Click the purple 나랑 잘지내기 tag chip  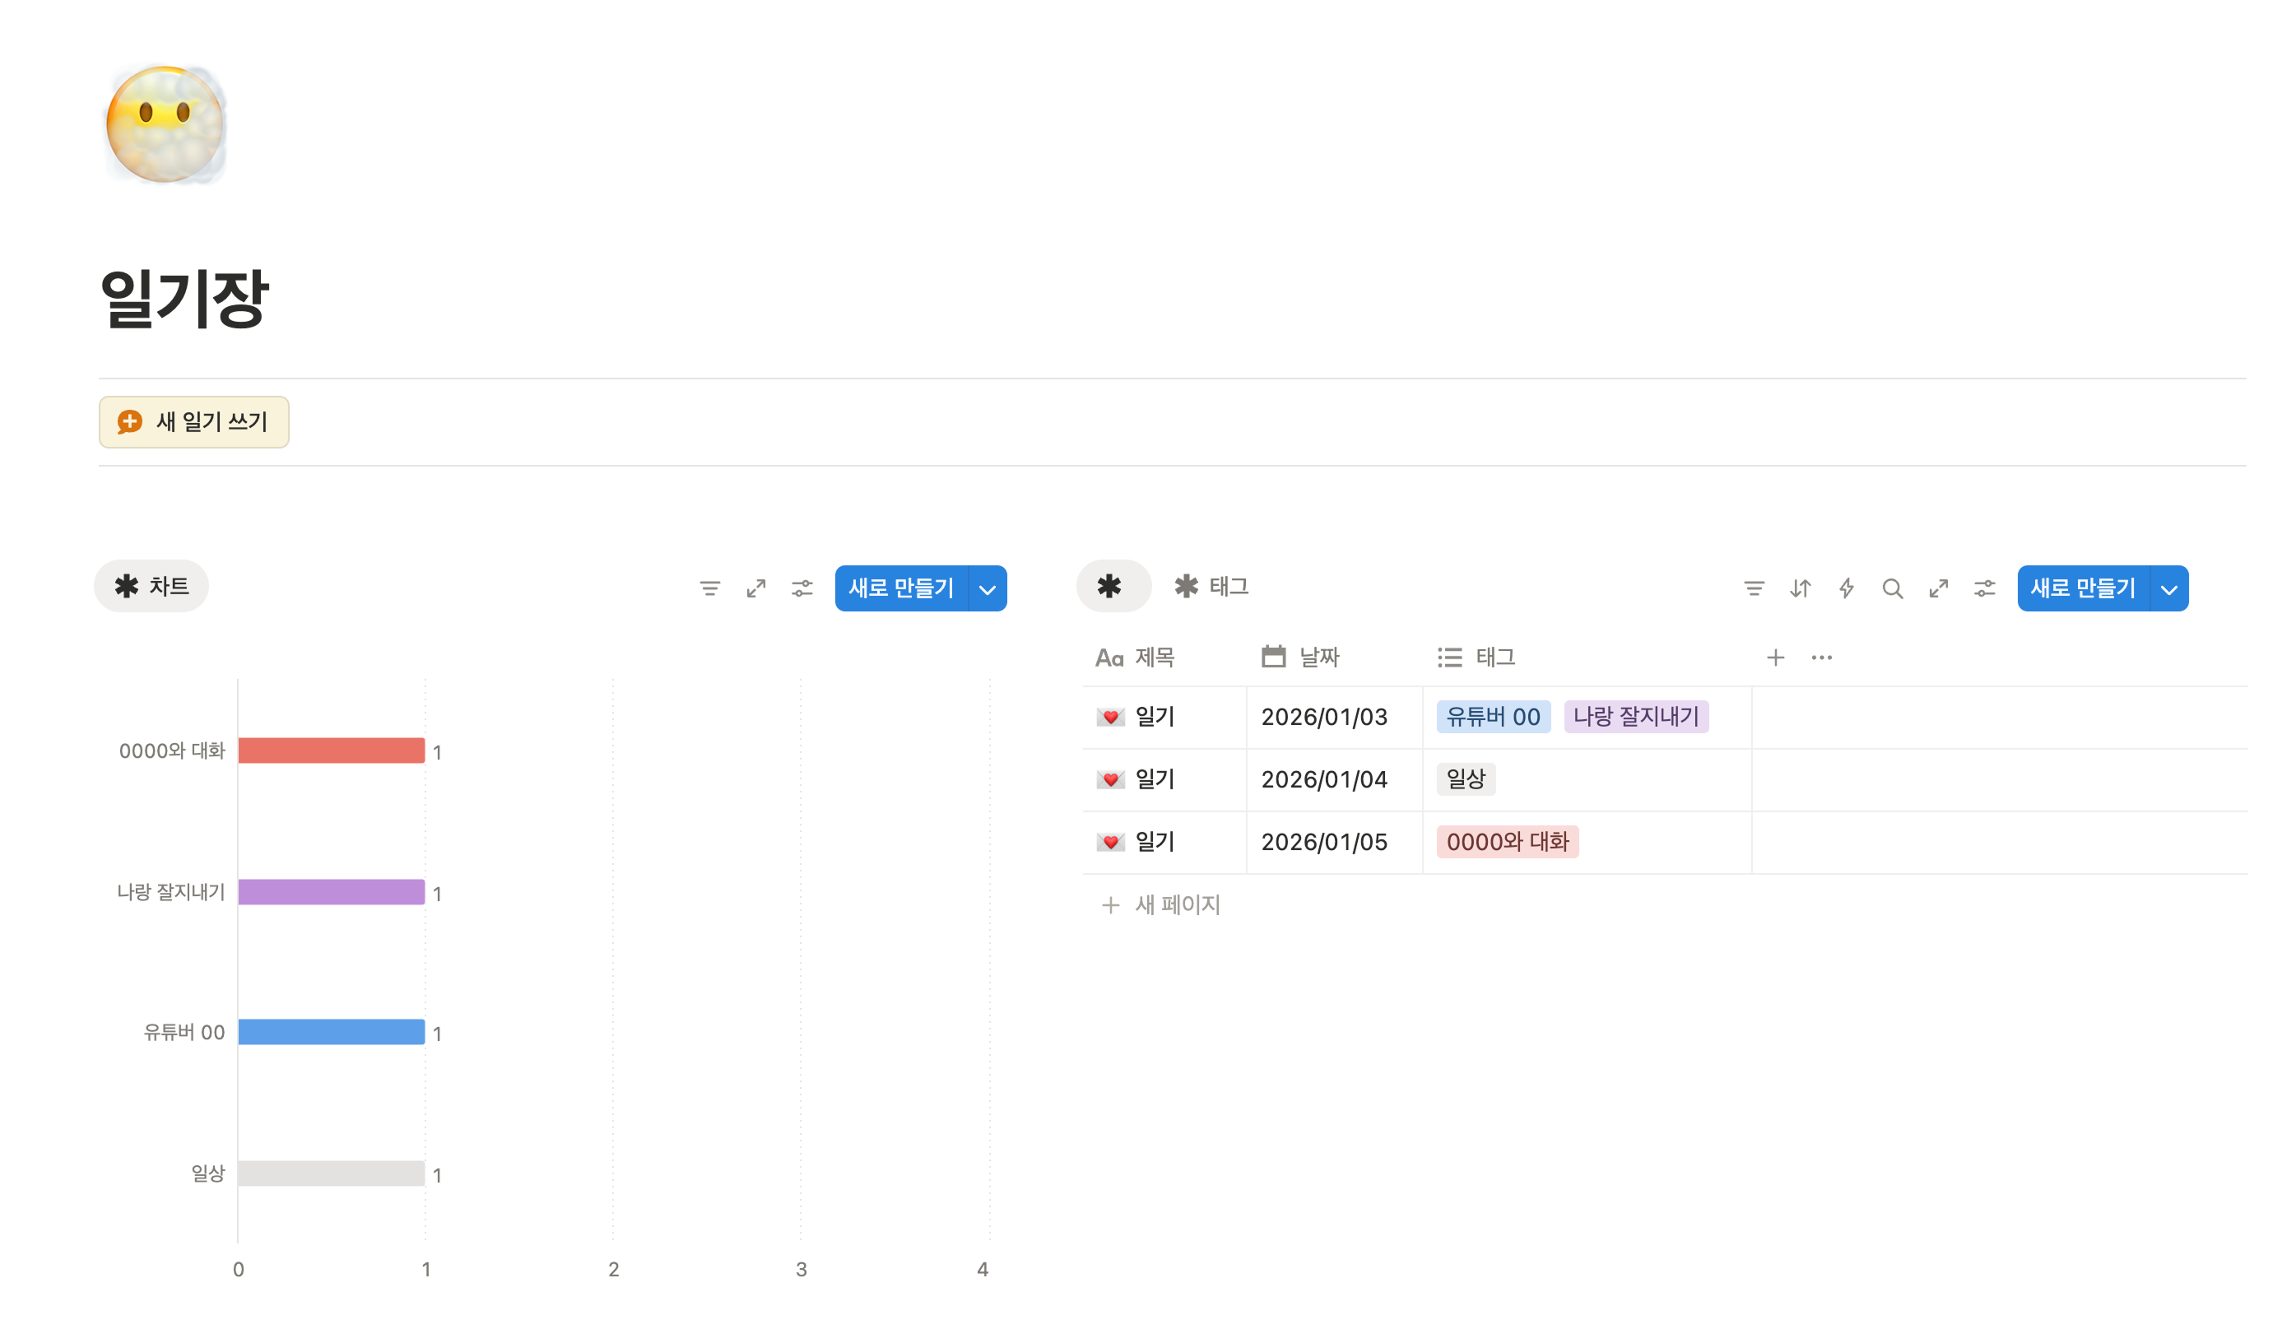(x=1638, y=717)
